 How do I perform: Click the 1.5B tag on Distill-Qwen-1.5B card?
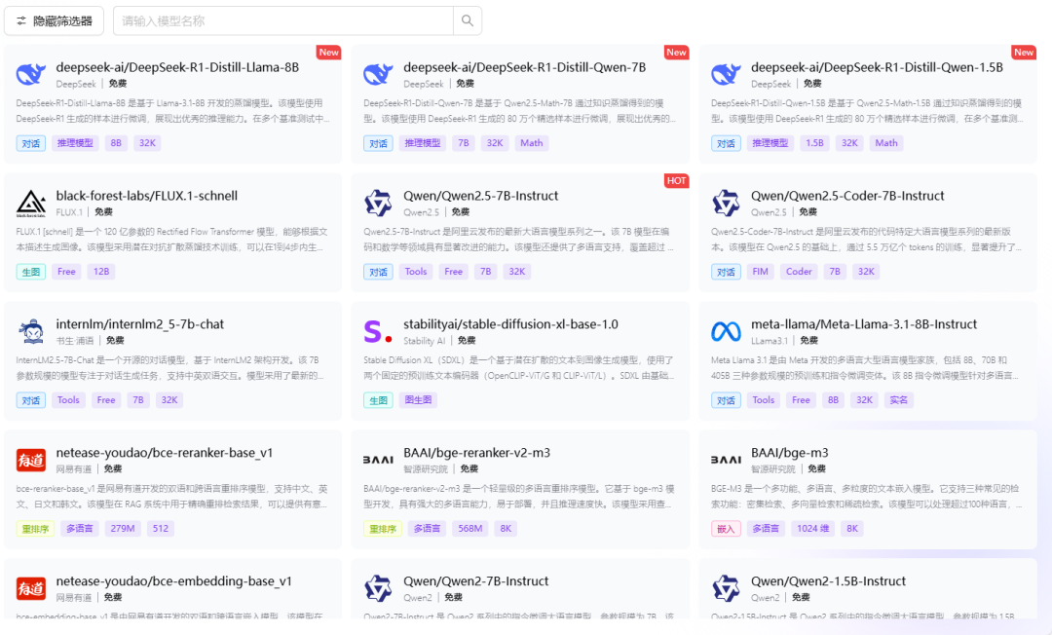tap(814, 143)
